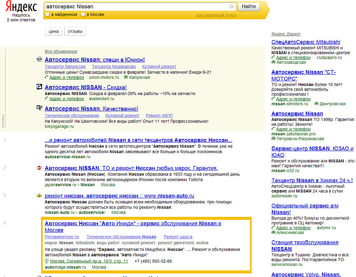Click the Яндекс logo

coord(21,7)
